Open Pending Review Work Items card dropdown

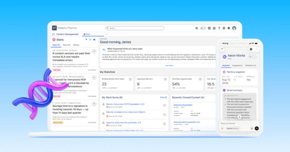(130, 79)
